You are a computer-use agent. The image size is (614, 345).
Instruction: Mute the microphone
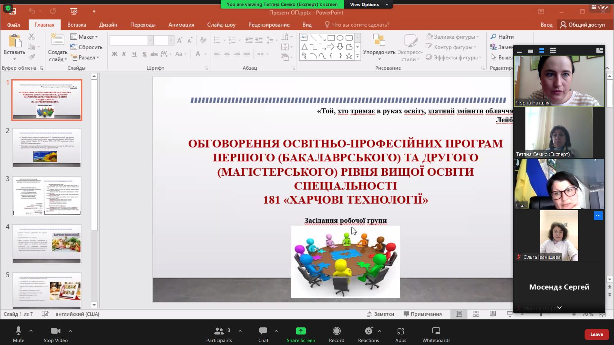(19, 331)
